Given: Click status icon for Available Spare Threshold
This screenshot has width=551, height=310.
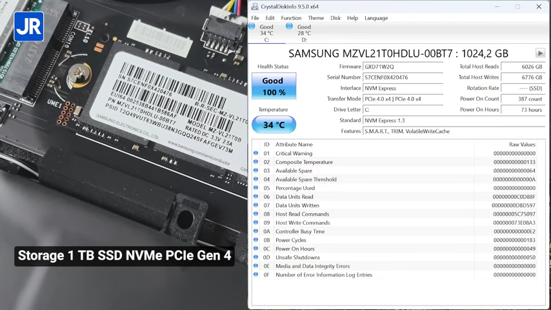Looking at the screenshot, I should (x=255, y=179).
